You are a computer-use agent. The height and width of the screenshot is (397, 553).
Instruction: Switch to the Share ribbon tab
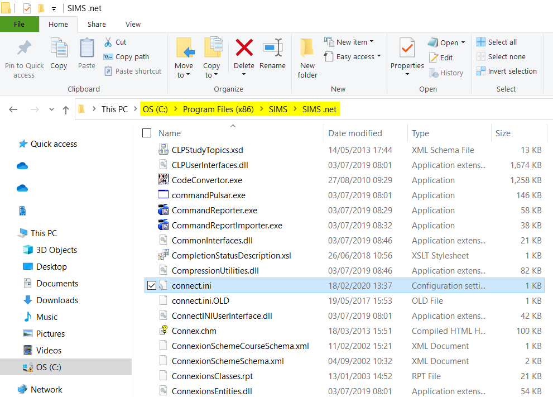tap(97, 25)
